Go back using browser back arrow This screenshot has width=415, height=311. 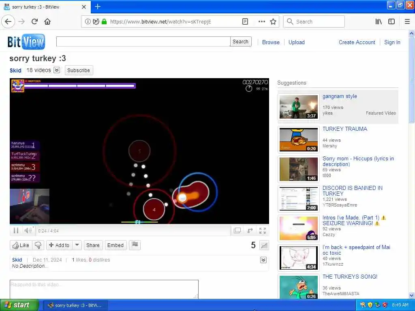[8, 21]
